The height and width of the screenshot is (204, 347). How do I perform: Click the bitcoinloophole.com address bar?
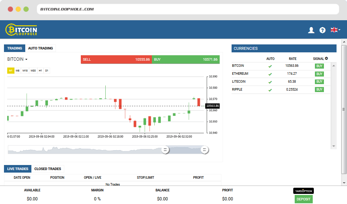188,9
